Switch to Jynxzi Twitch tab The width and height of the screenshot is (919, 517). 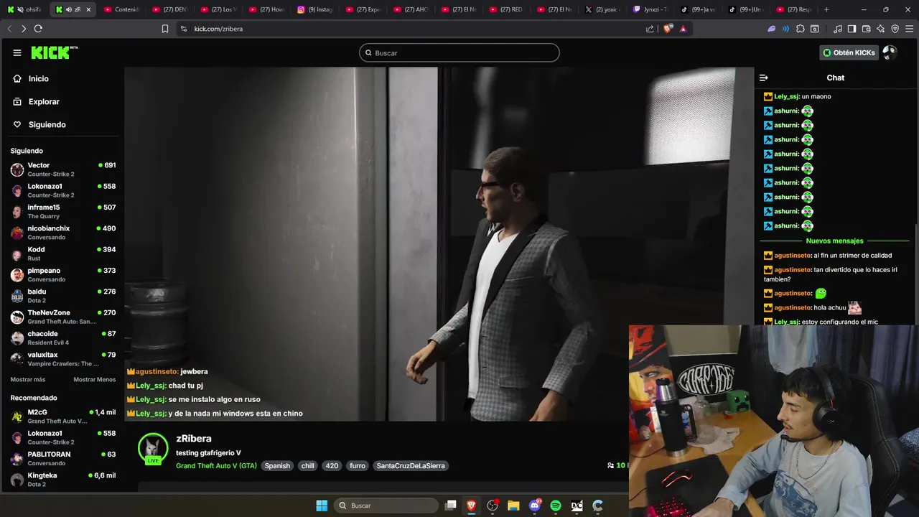point(650,9)
